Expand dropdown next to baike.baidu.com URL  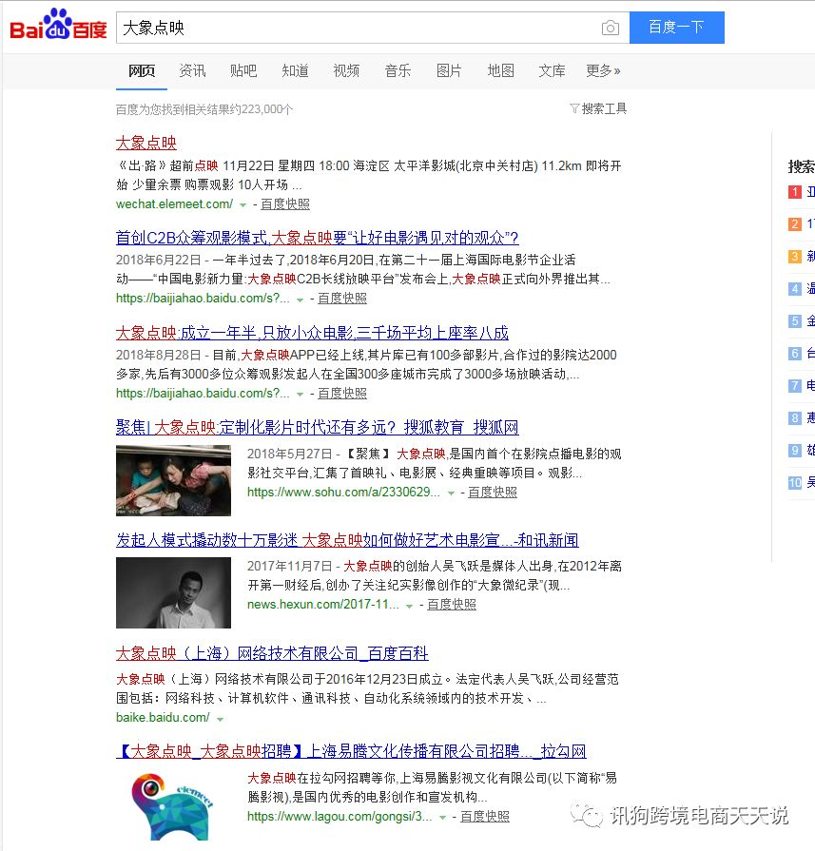tap(220, 719)
